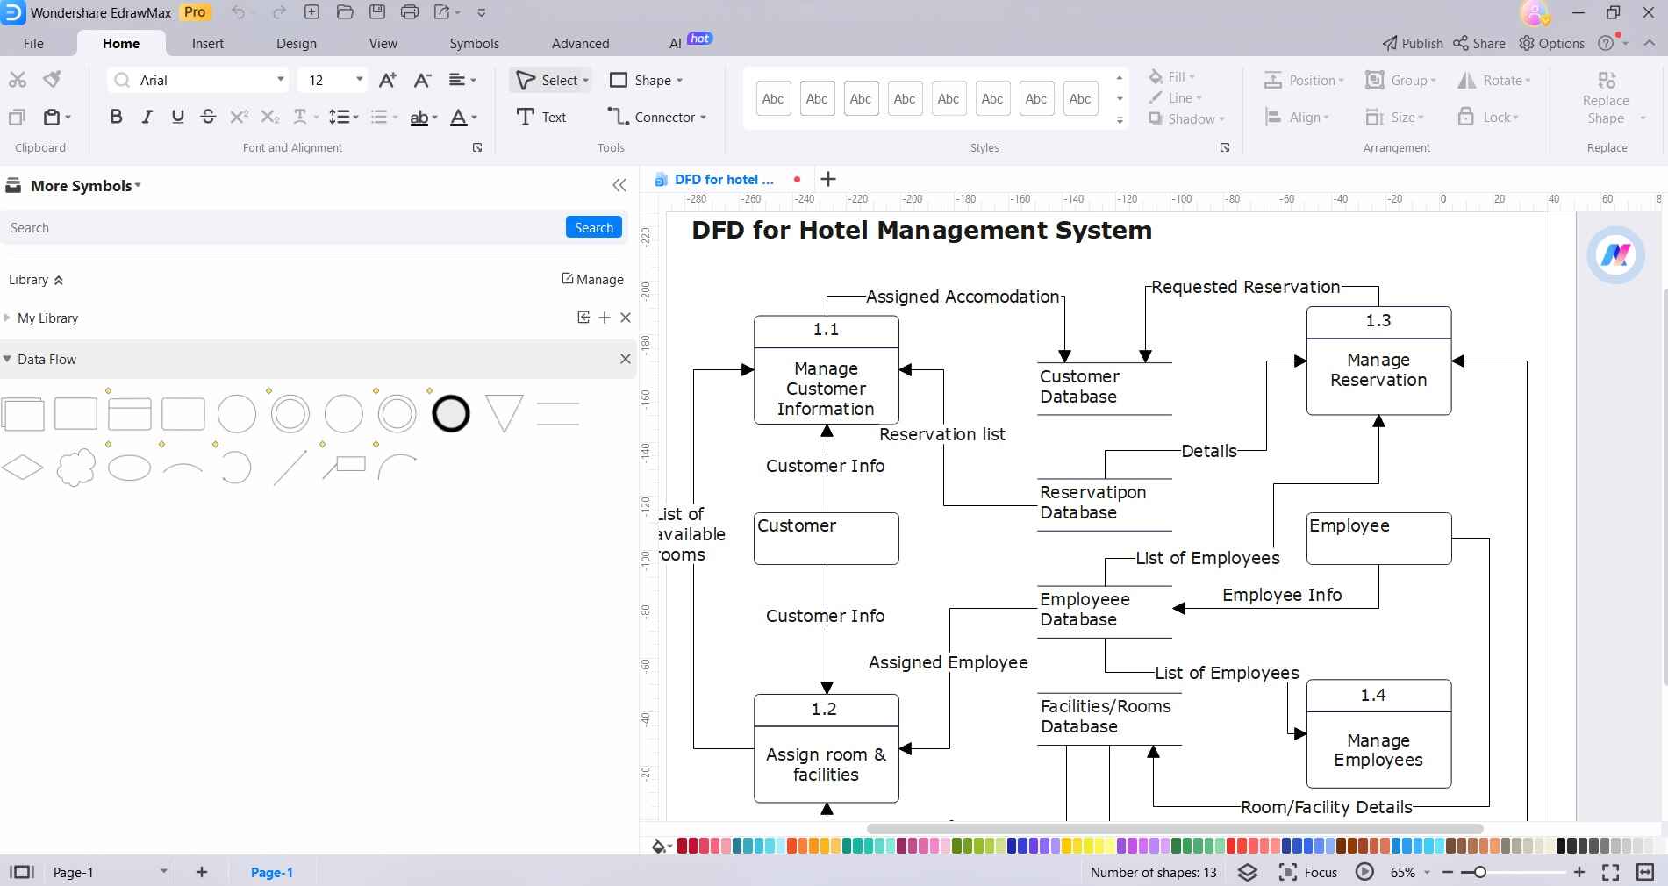Switch to the Advanced tab
The height and width of the screenshot is (886, 1668).
(580, 43)
